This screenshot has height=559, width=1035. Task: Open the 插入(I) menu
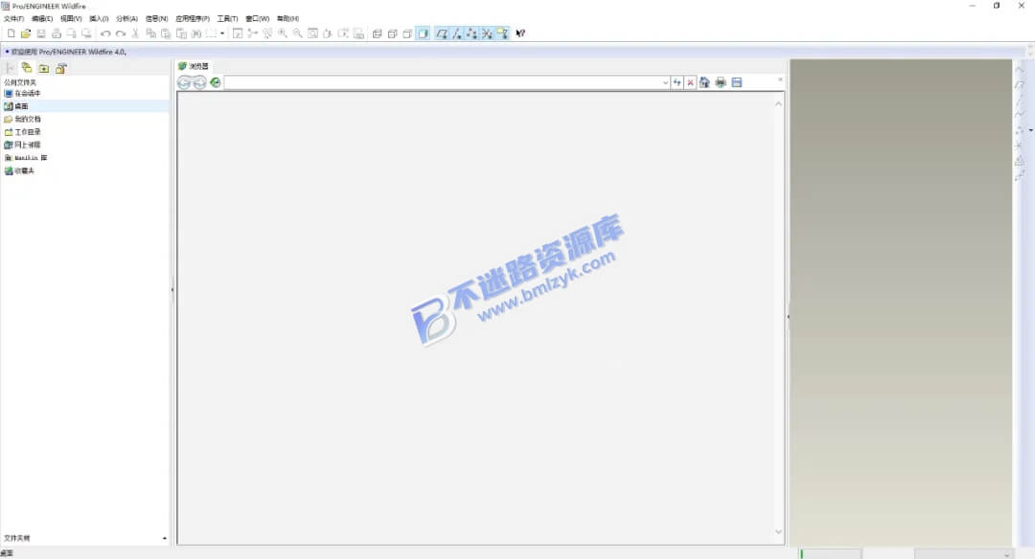pos(99,18)
